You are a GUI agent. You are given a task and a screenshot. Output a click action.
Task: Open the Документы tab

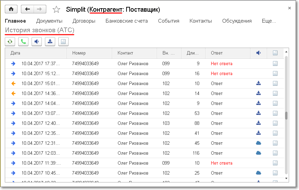click(x=49, y=21)
